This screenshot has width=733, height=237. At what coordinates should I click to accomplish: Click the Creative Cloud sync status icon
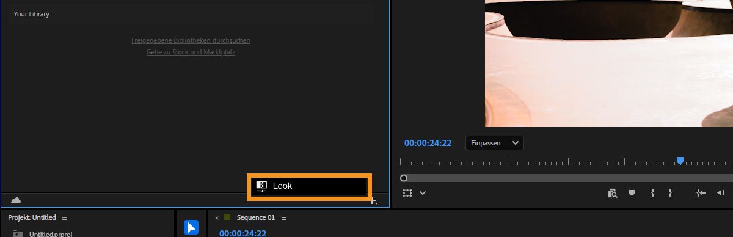click(16, 200)
